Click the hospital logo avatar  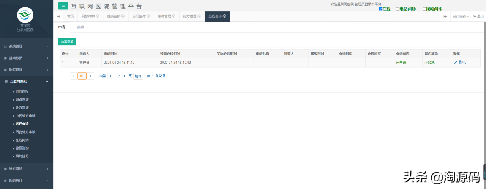tap(25, 15)
